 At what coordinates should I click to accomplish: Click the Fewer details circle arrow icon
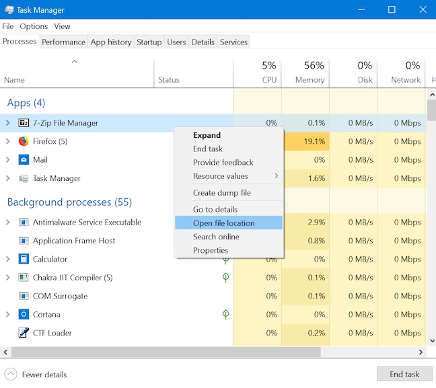pyautogui.click(x=11, y=375)
